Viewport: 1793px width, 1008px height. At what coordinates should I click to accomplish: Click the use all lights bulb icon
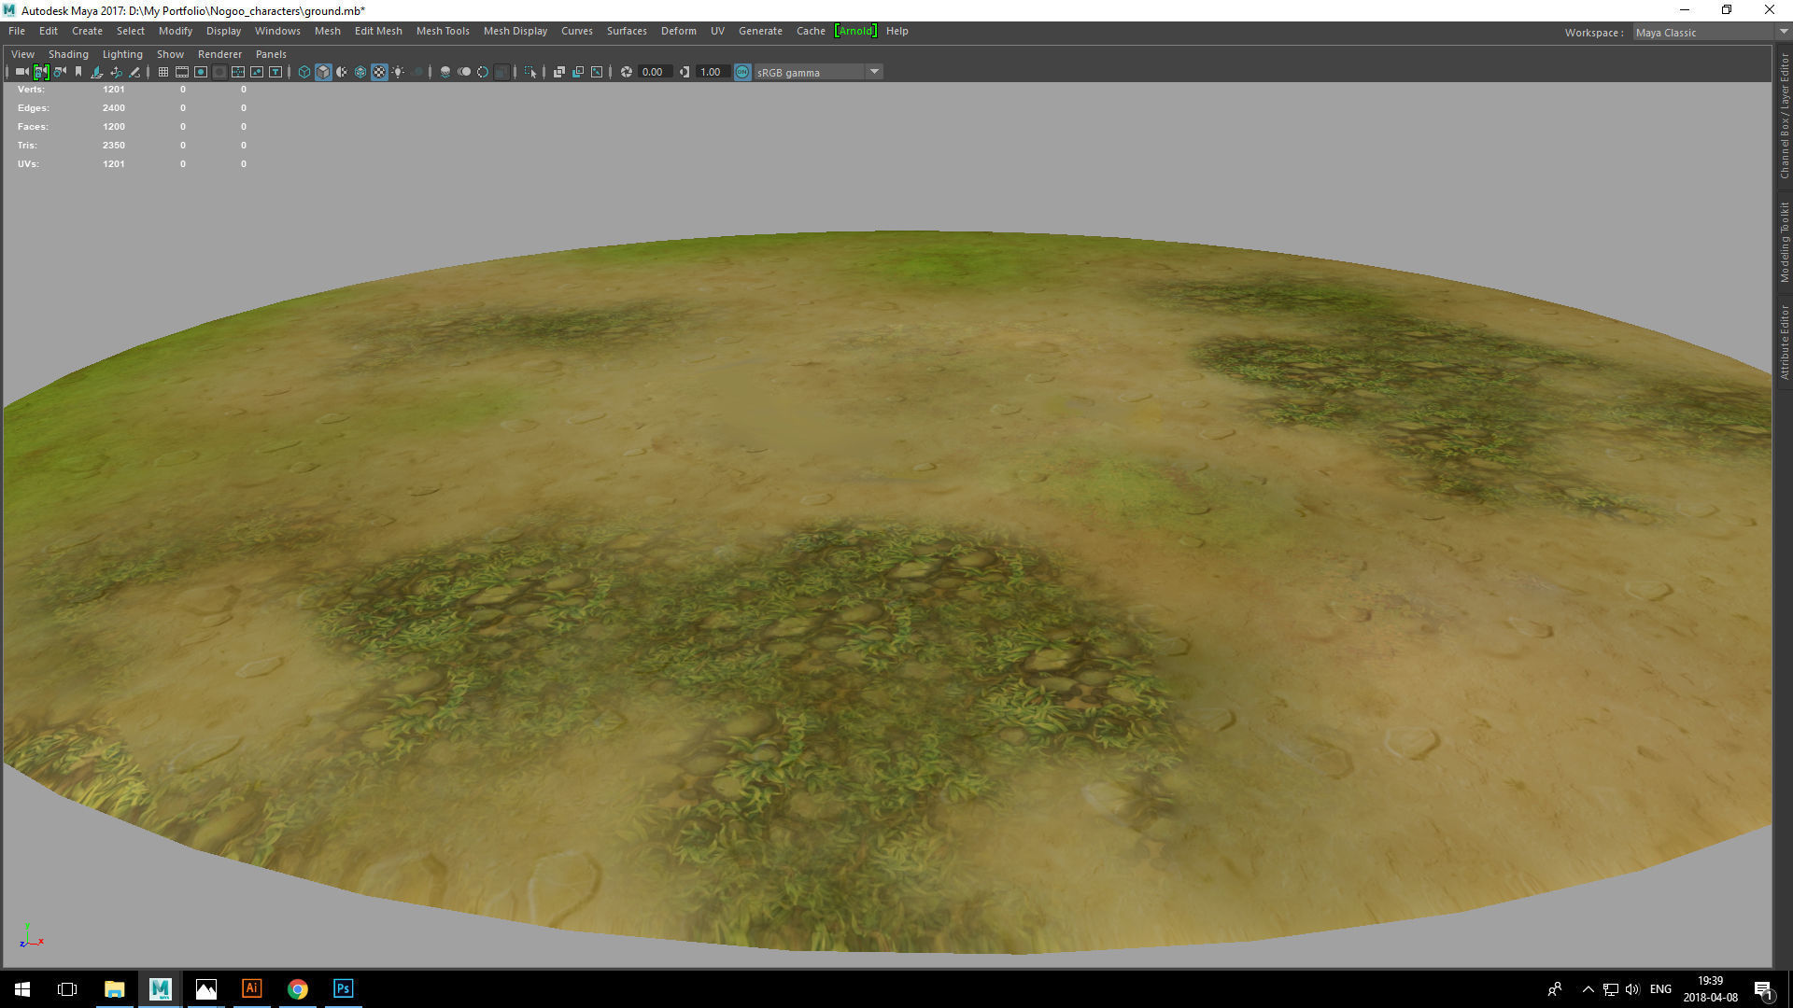click(x=399, y=72)
